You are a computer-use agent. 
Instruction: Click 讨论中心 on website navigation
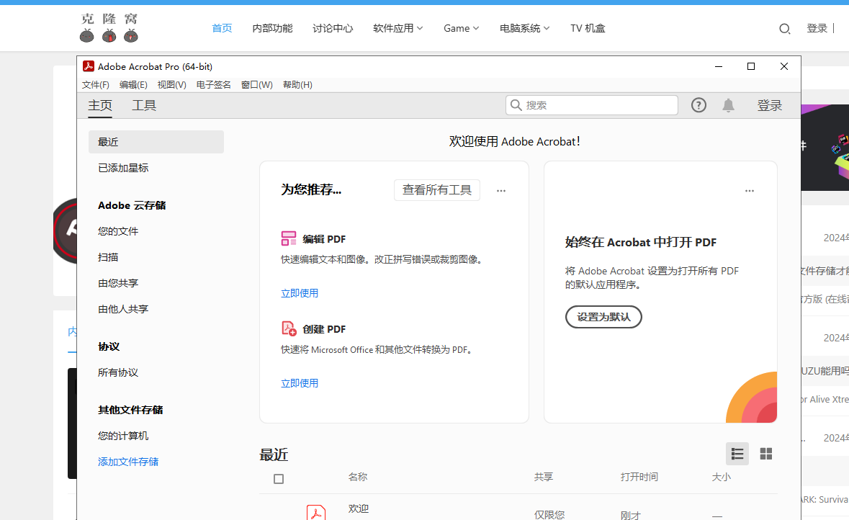click(333, 28)
